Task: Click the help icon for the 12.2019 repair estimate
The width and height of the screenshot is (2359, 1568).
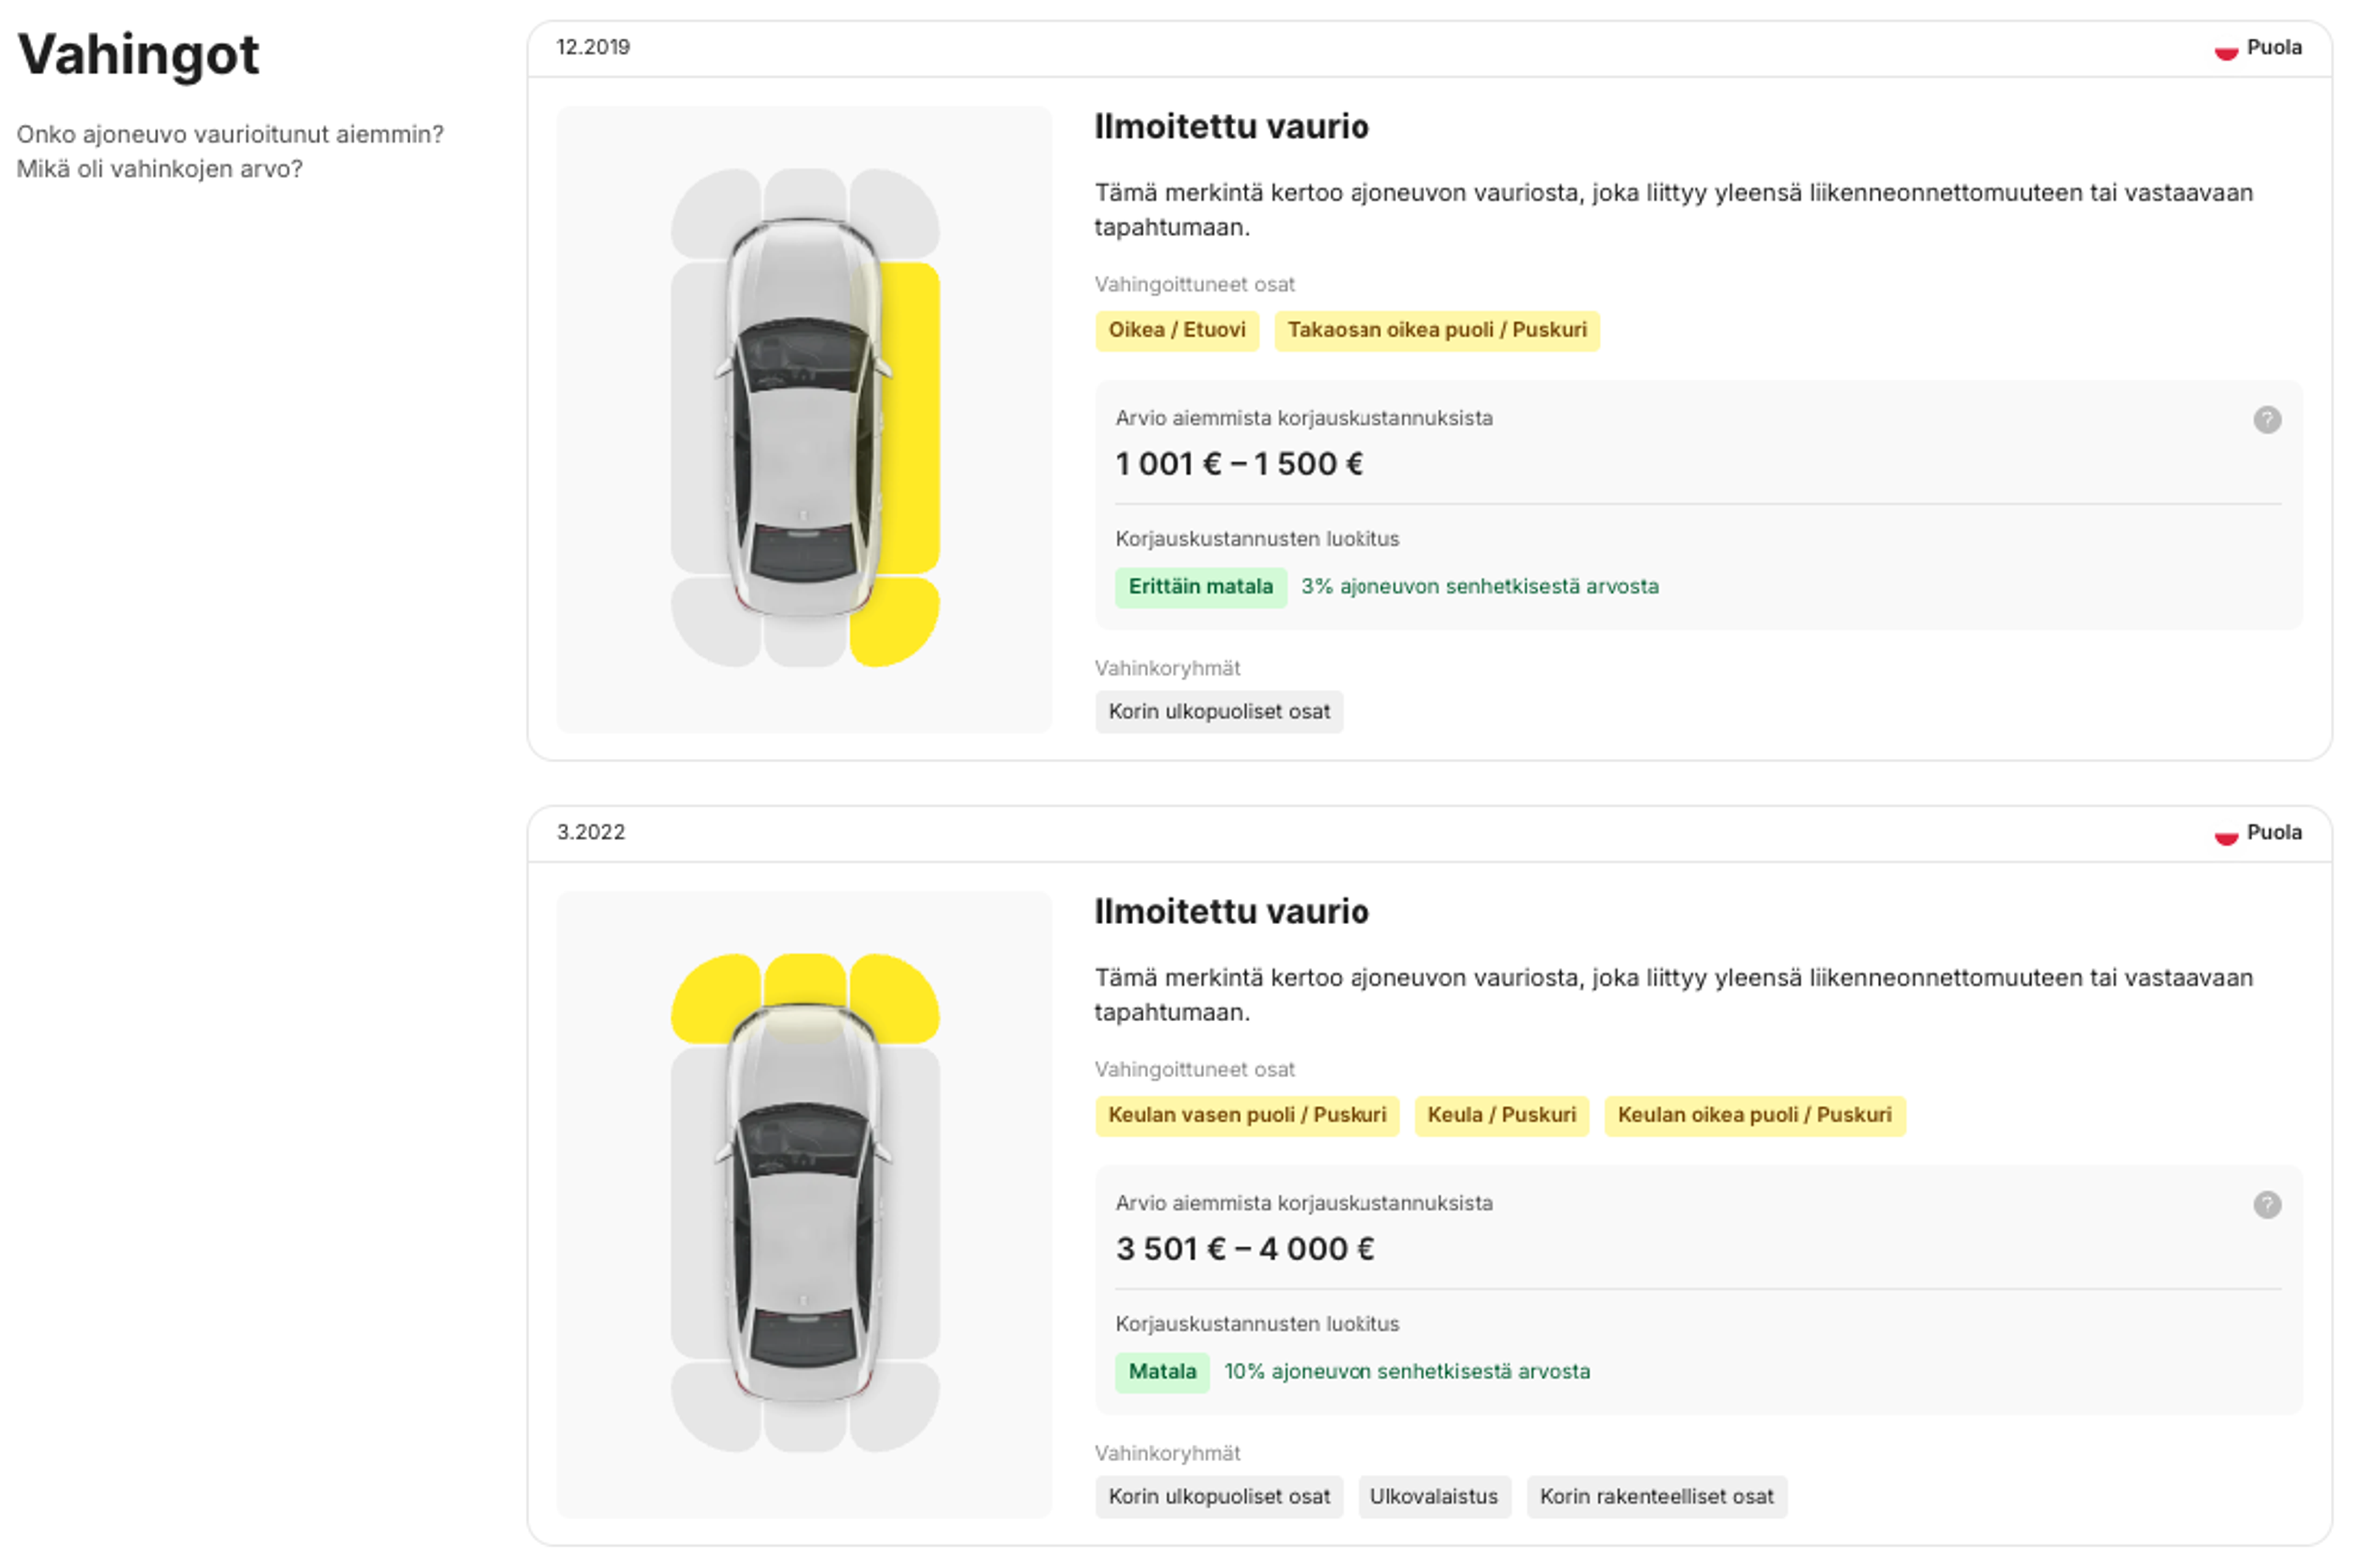Action: (2266, 420)
